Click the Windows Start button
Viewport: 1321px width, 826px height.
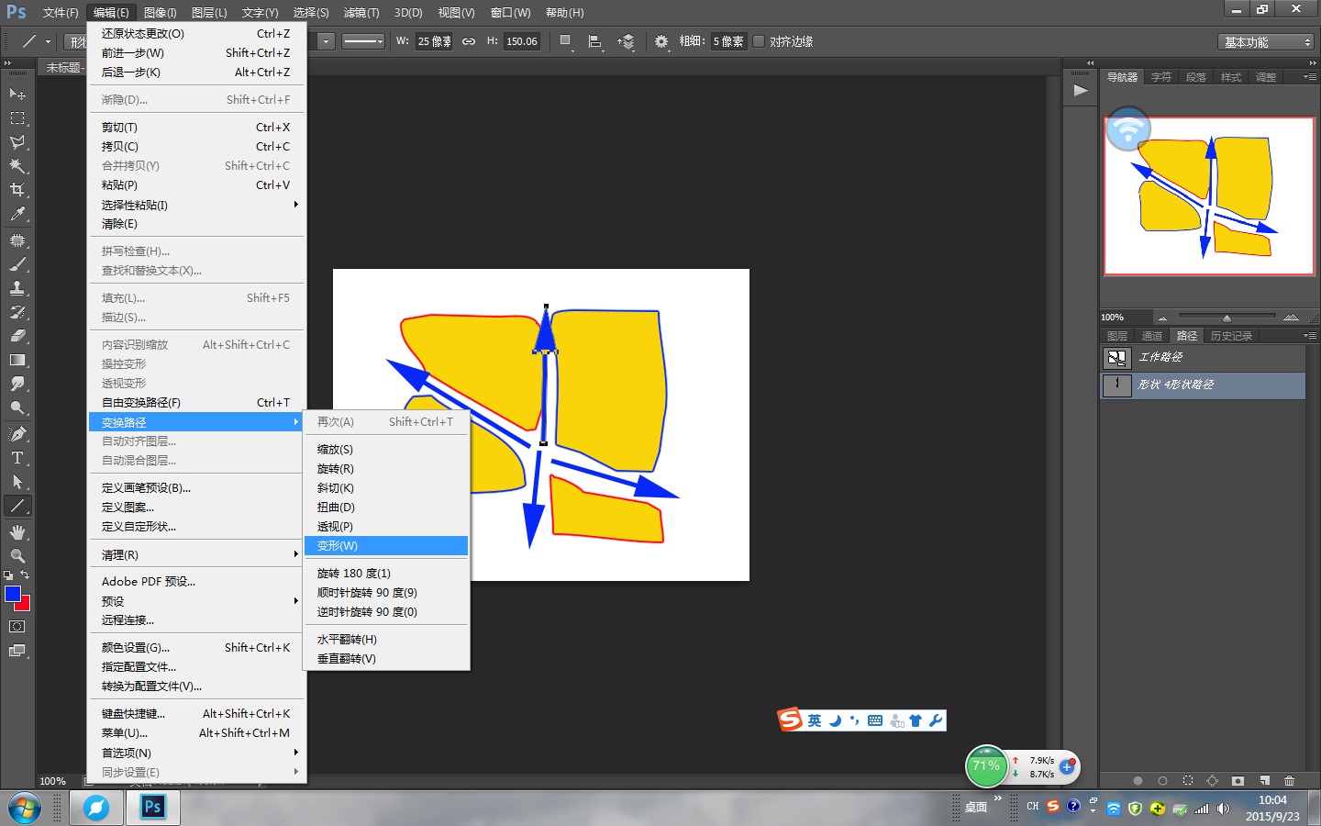25,809
